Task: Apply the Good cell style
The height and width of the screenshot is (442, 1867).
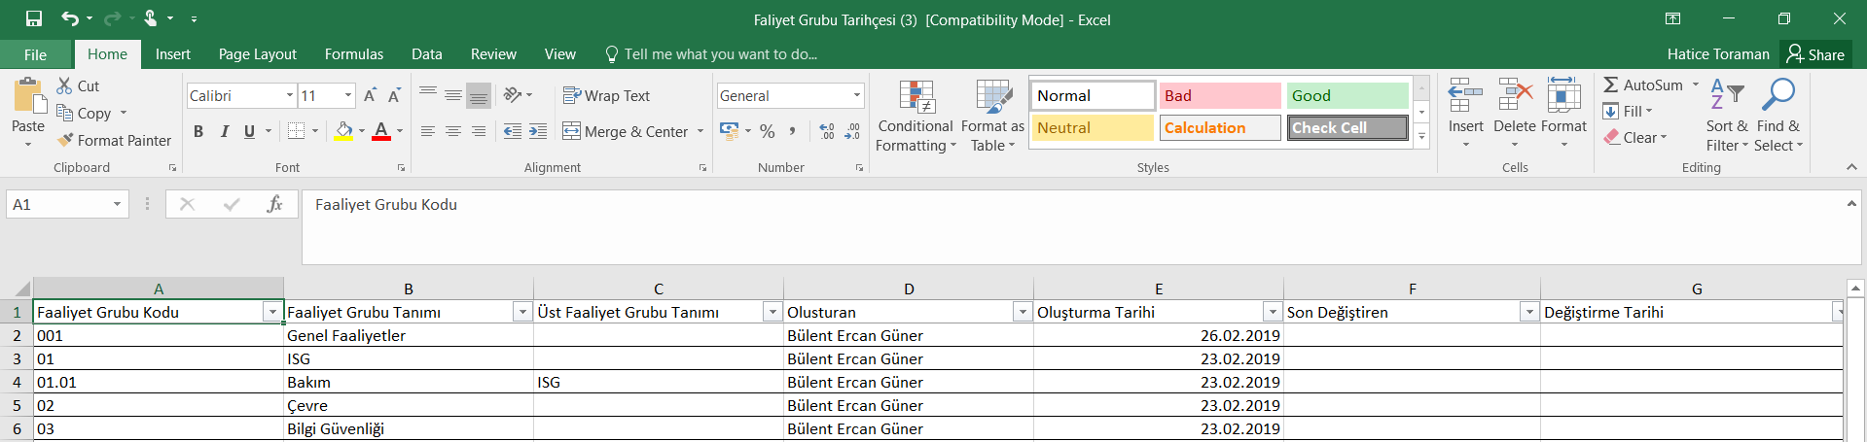Action: tap(1346, 95)
